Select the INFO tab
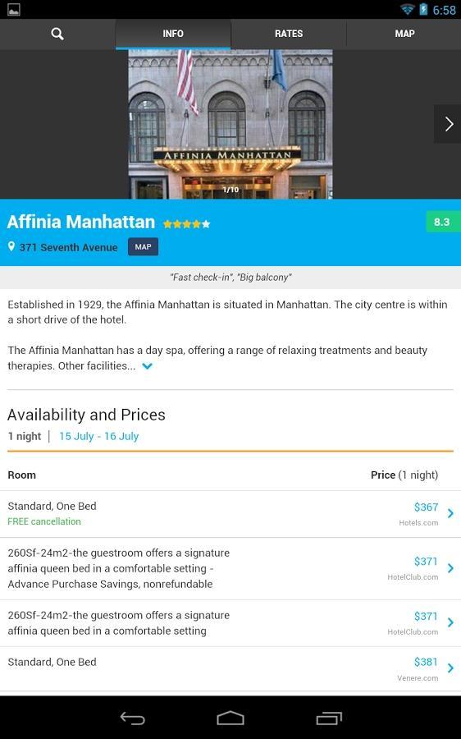Viewport: 461px width, 739px height. tap(173, 34)
